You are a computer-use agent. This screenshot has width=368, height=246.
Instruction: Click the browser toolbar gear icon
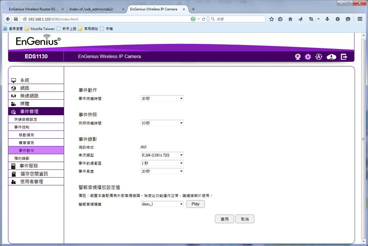click(337, 19)
